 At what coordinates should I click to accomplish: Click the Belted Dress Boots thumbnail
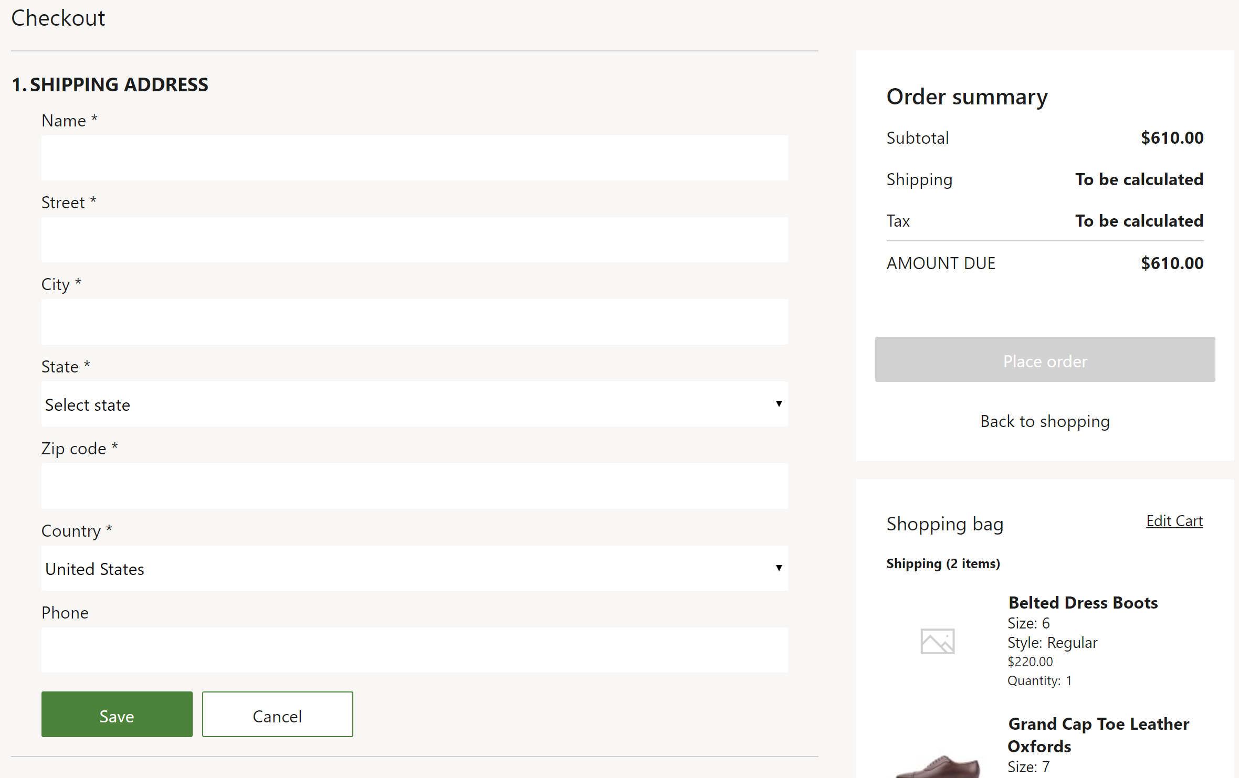pyautogui.click(x=938, y=640)
